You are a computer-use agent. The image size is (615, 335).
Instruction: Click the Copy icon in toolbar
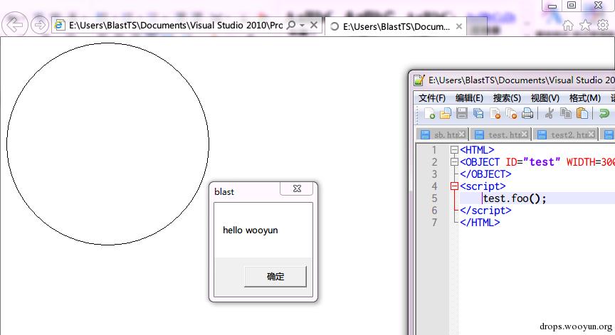point(566,114)
